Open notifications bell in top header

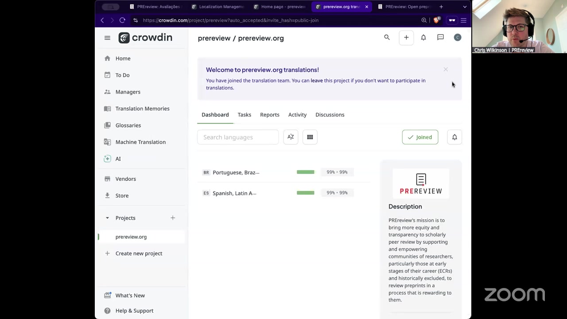click(423, 38)
